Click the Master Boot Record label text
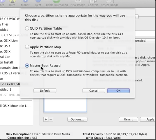 click(45, 65)
